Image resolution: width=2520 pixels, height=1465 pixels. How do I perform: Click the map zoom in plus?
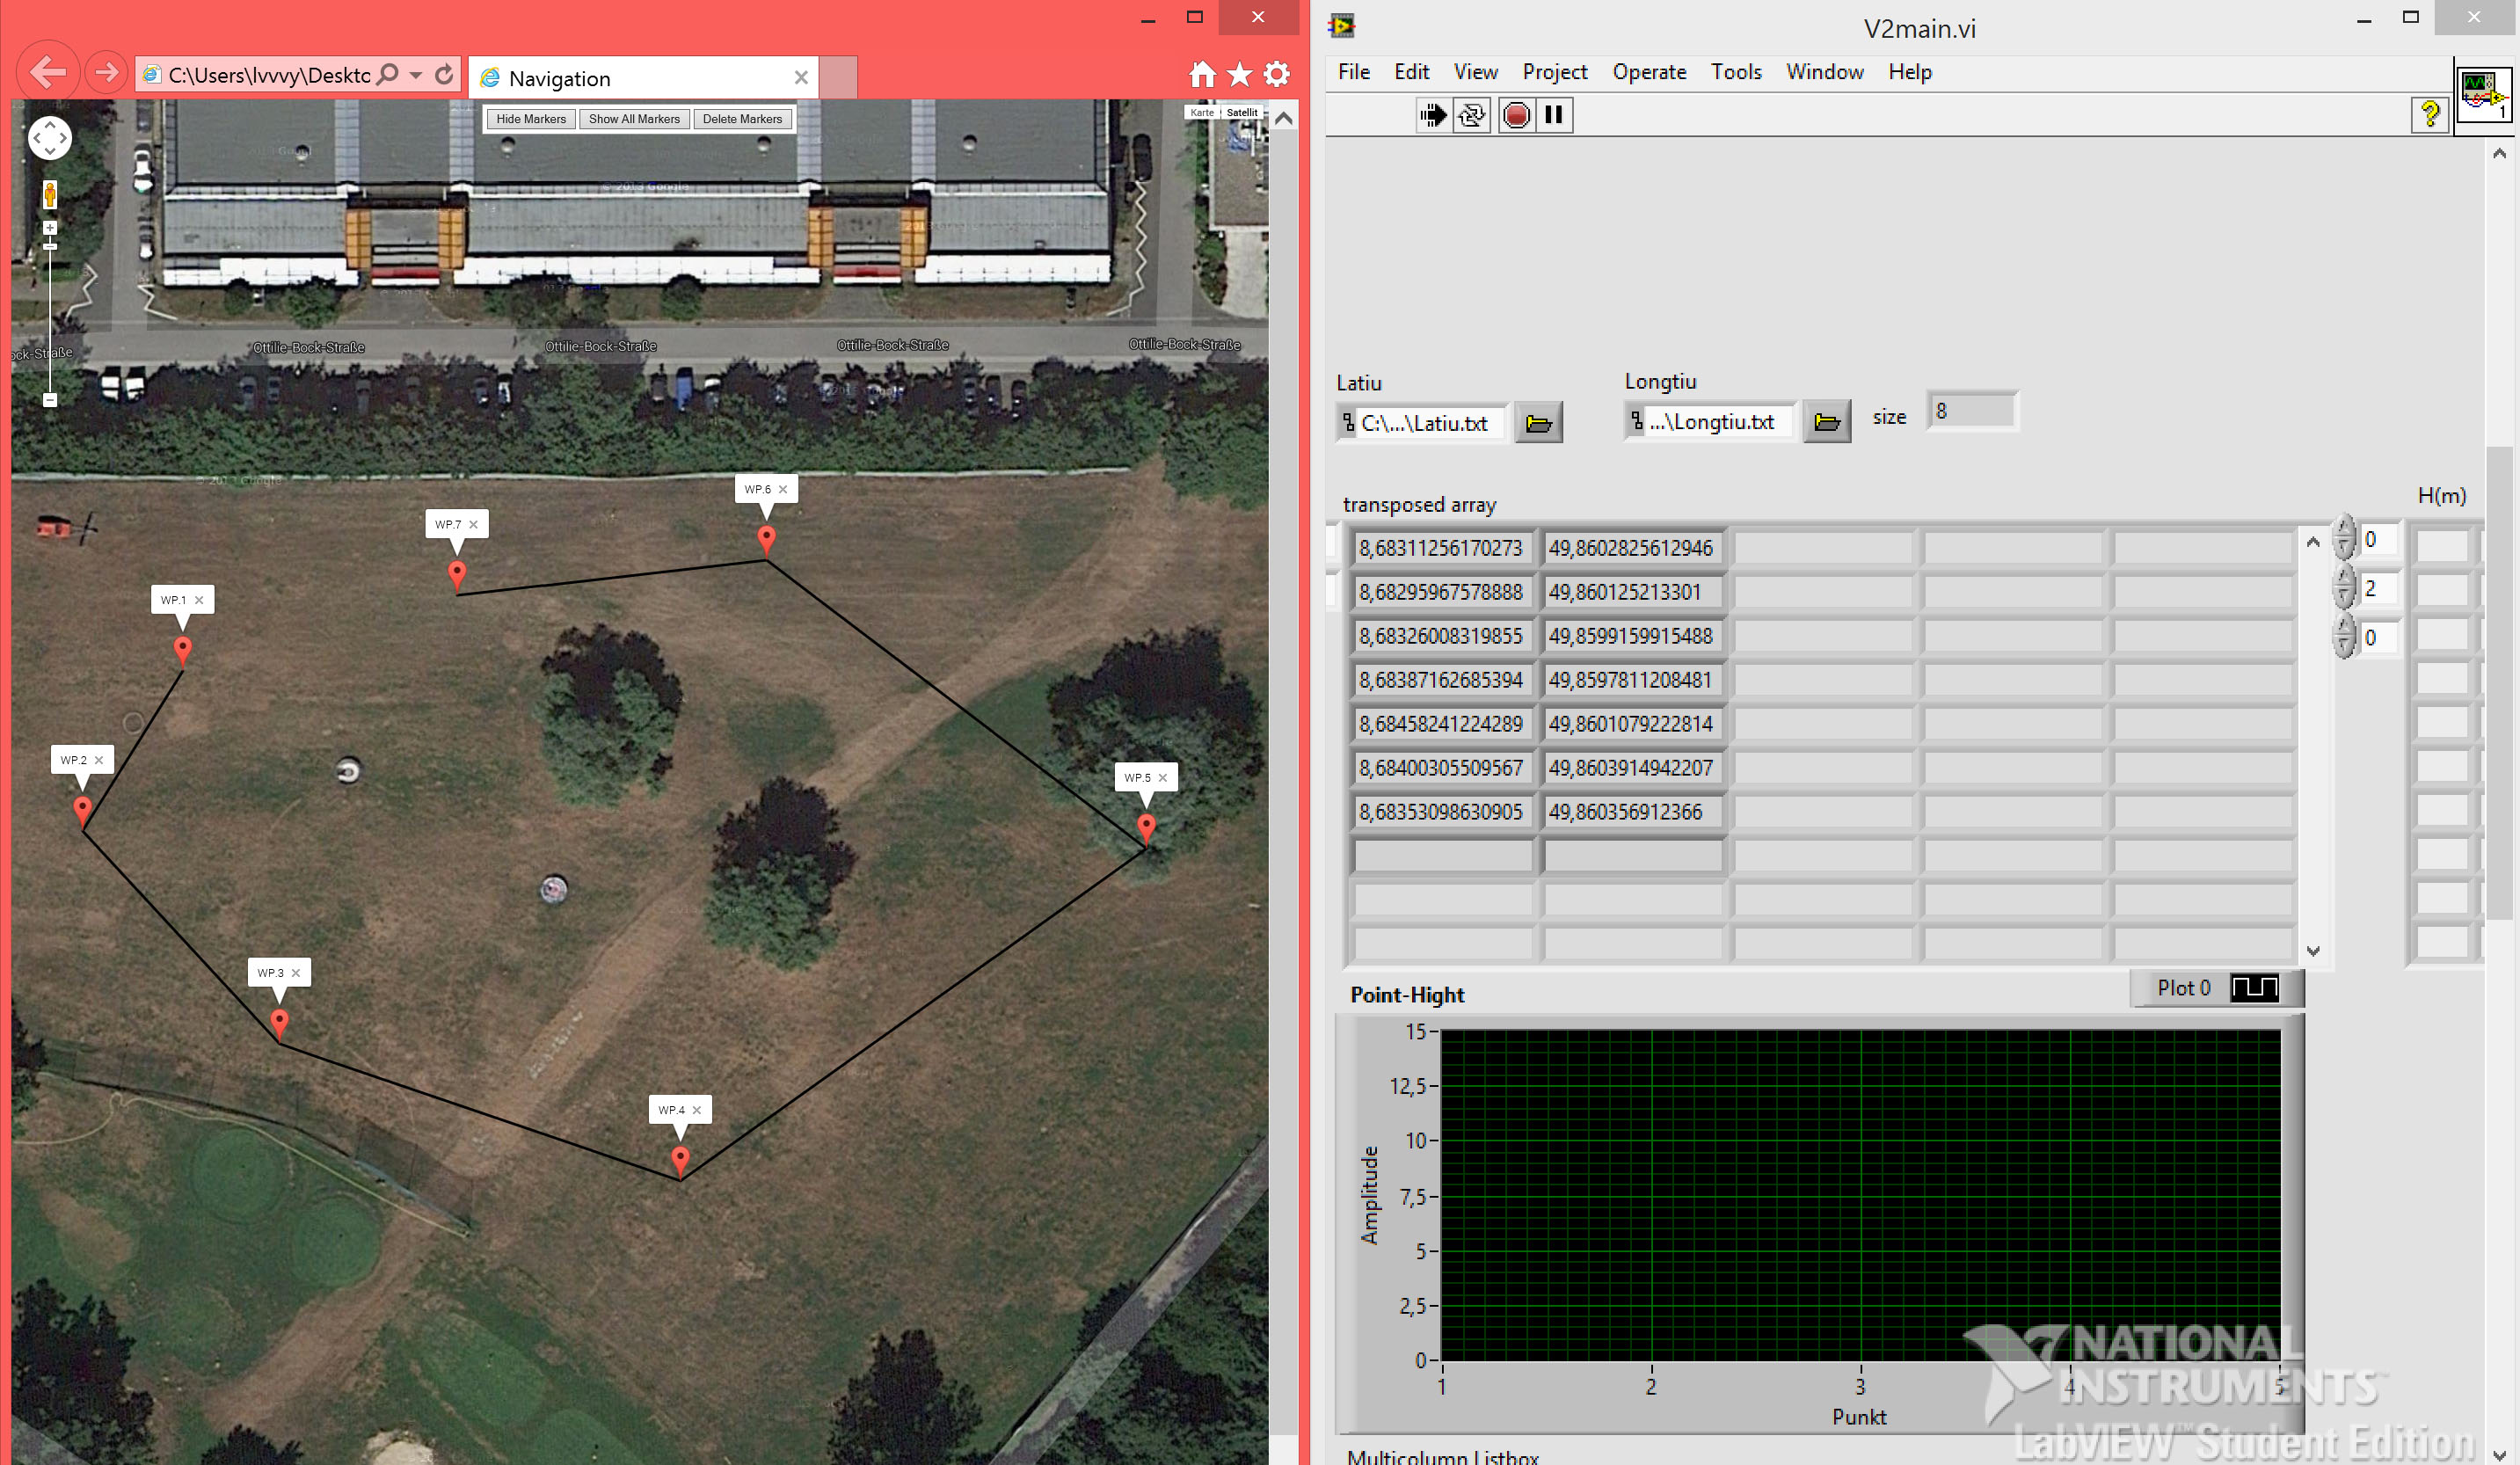[x=50, y=228]
